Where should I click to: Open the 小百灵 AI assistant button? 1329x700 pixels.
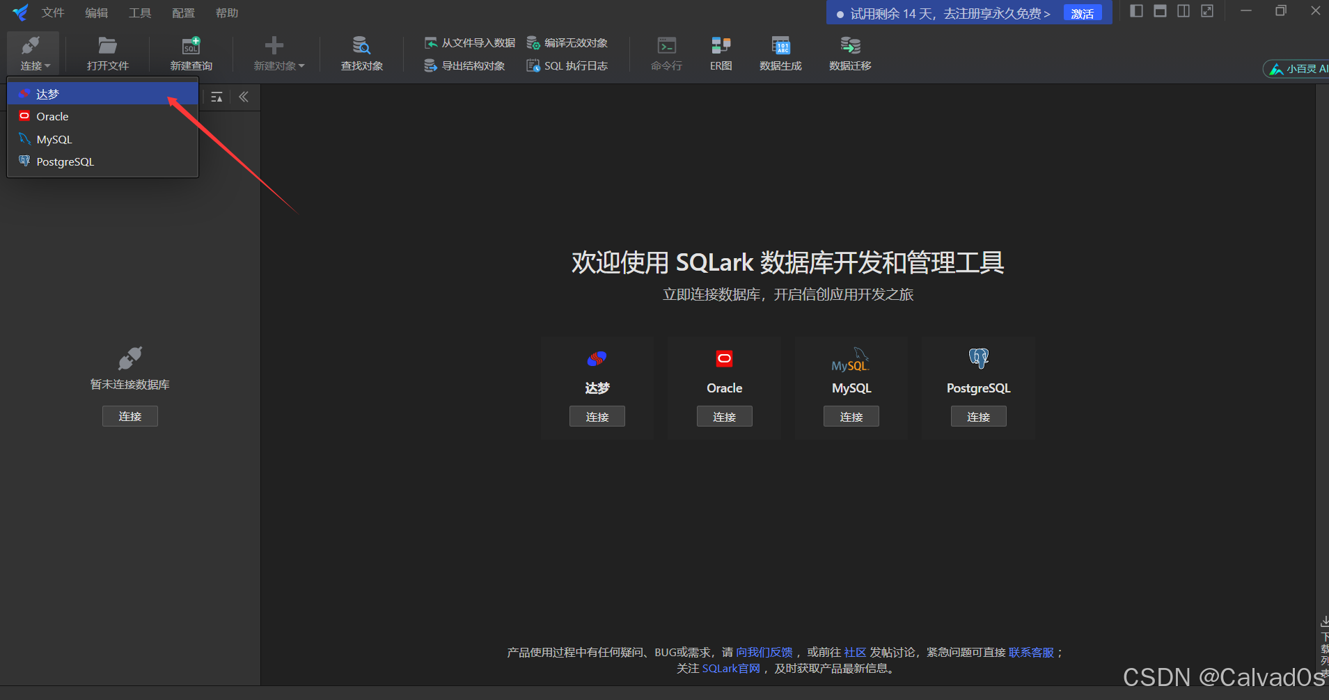pyautogui.click(x=1297, y=69)
